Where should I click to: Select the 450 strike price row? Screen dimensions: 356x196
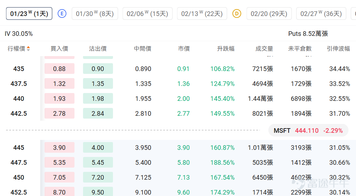[178, 177]
